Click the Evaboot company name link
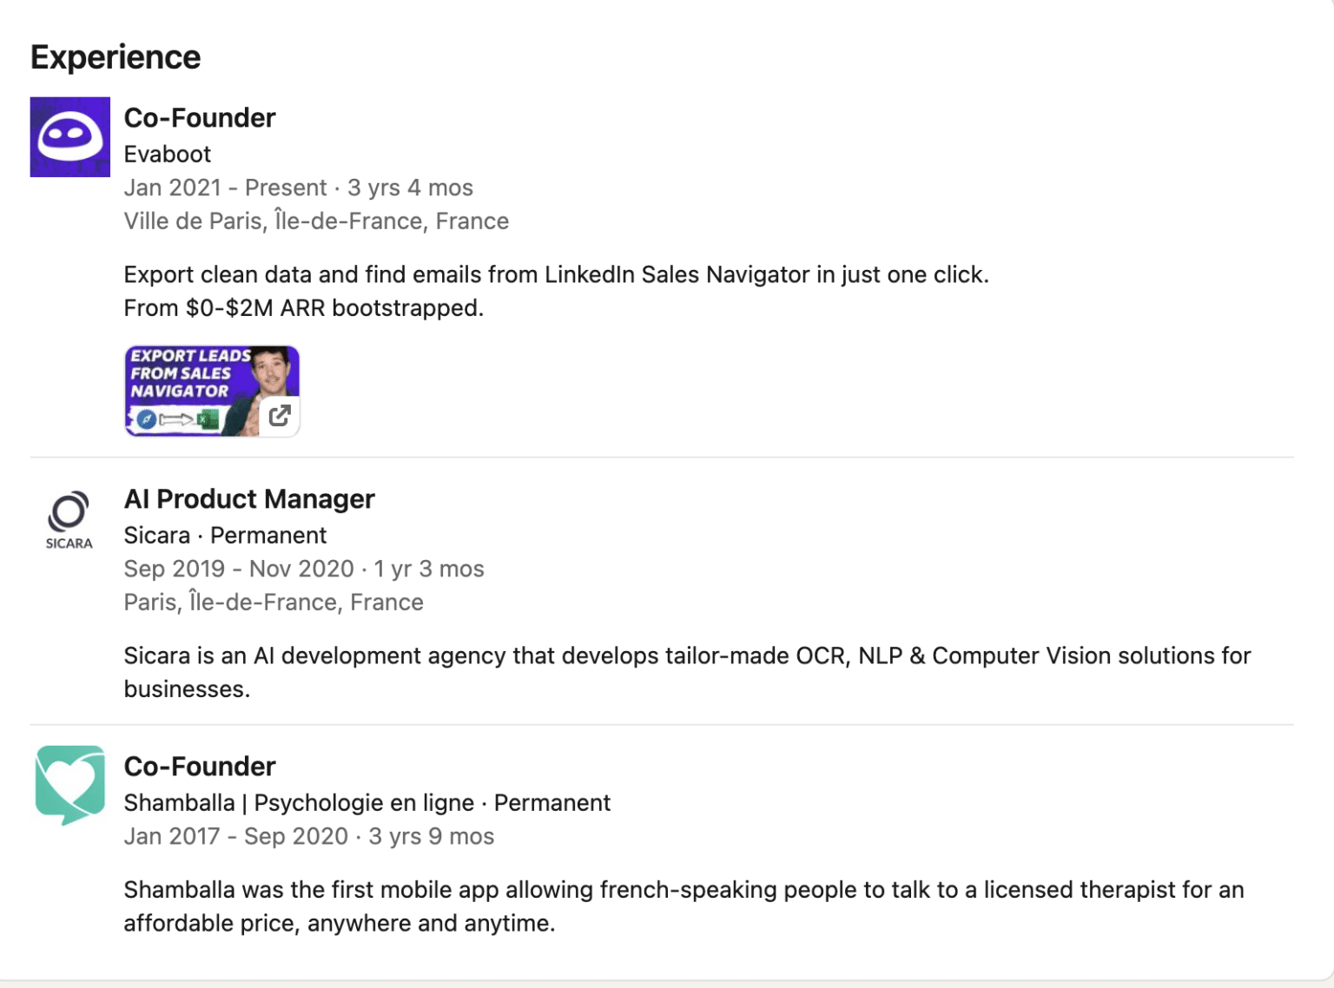Viewport: 1334px width, 988px height. point(167,154)
